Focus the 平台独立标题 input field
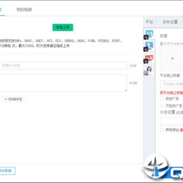 point(171,84)
